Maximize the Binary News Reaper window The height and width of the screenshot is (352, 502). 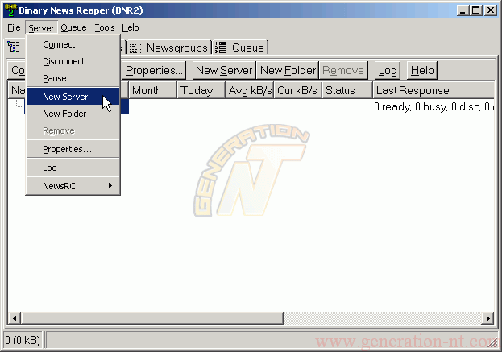tap(475, 10)
